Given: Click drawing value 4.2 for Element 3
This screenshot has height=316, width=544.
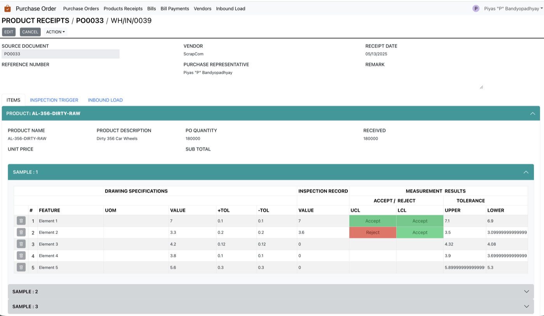Looking at the screenshot, I should (173, 244).
